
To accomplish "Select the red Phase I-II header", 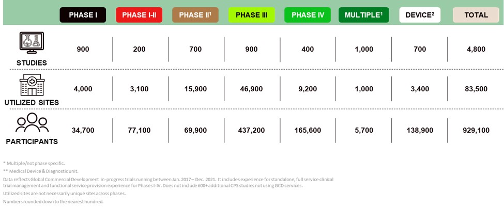I will coord(139,15).
